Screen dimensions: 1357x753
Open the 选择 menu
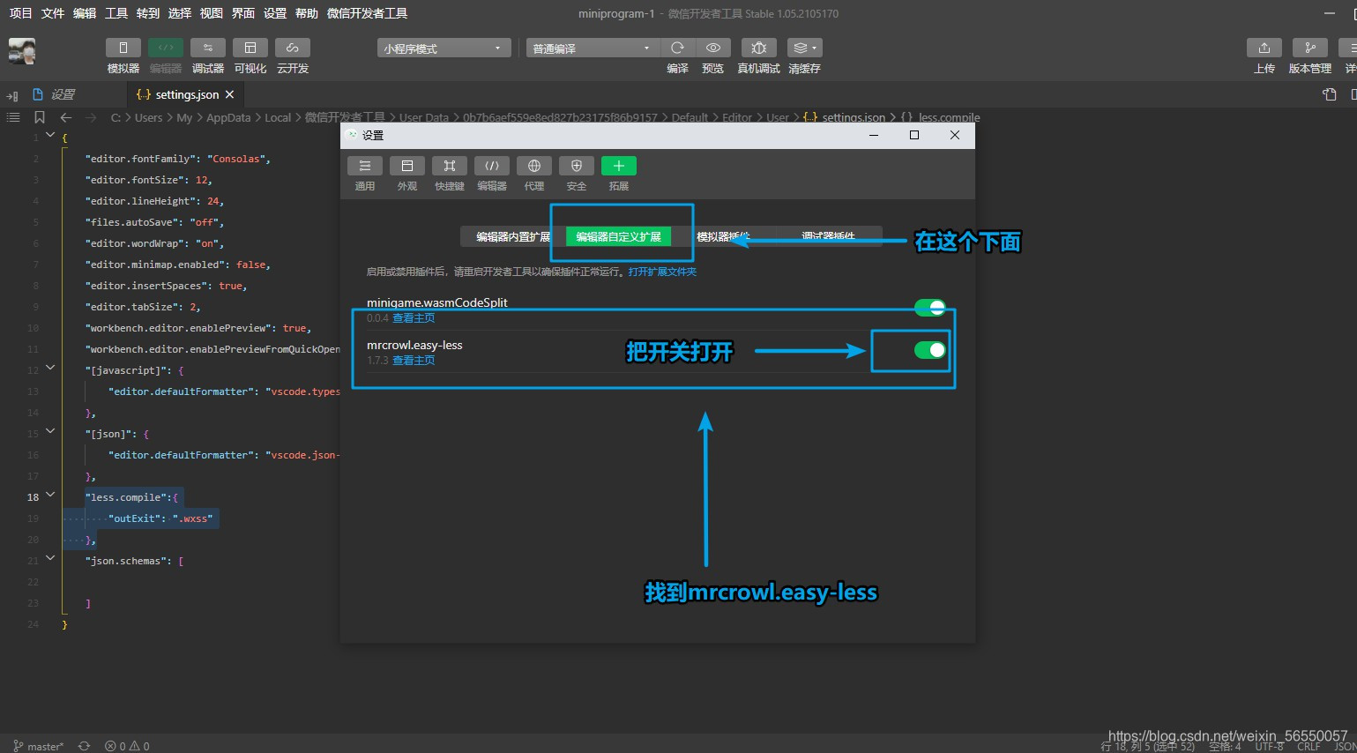180,13
